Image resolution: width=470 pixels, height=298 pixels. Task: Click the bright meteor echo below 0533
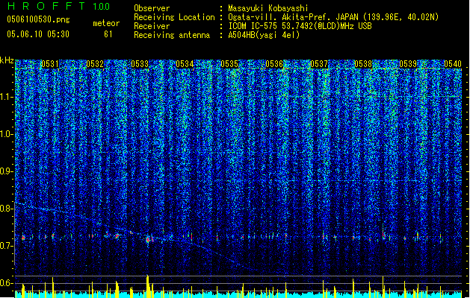149,239
